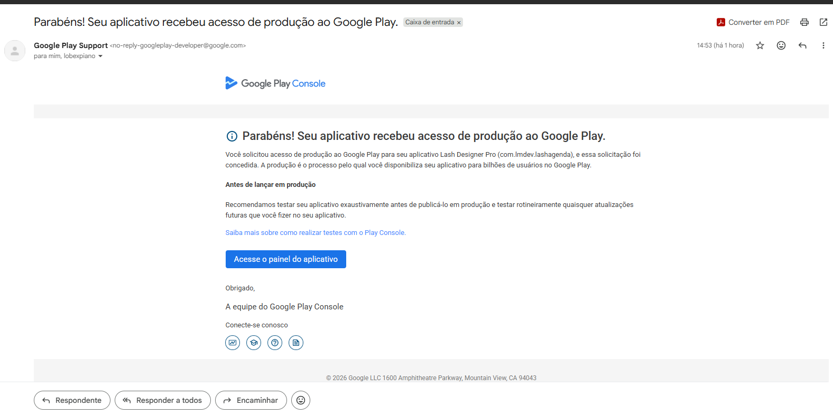Viewport: 833px width, 415px height.
Task: Open the chart icon under Conecte-se conosco
Action: (x=233, y=343)
